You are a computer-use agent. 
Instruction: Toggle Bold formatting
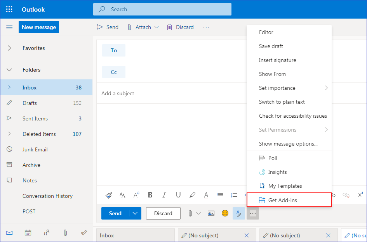[x=150, y=195]
